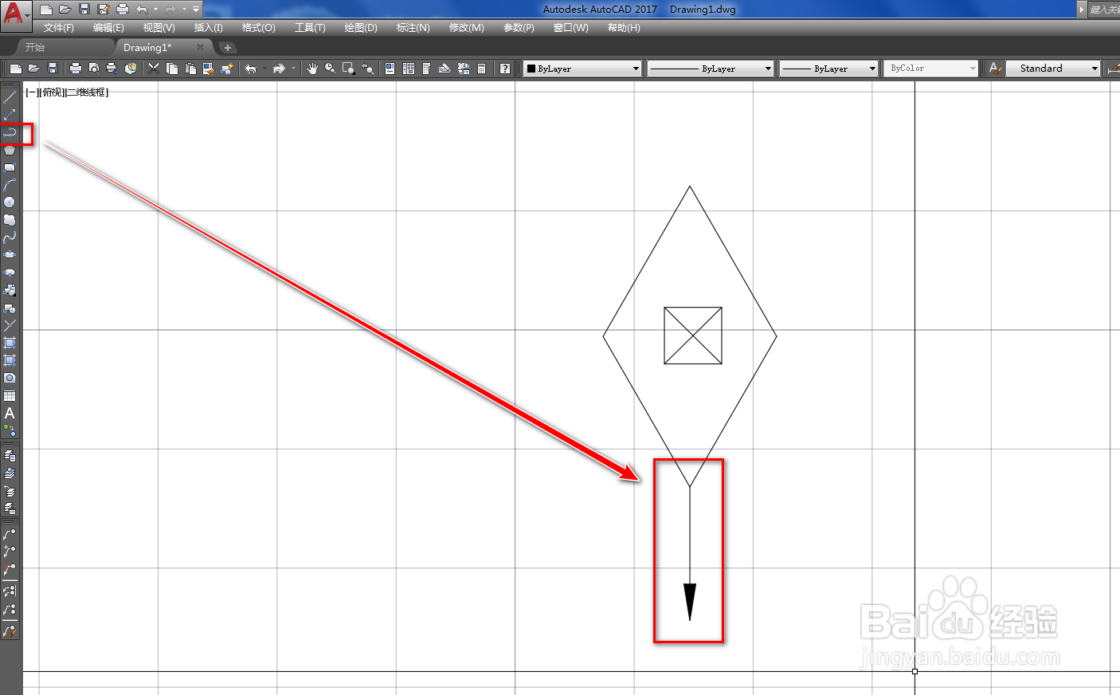Click the Copy icon in the standard toolbar
This screenshot has width=1120, height=695.
tap(171, 69)
